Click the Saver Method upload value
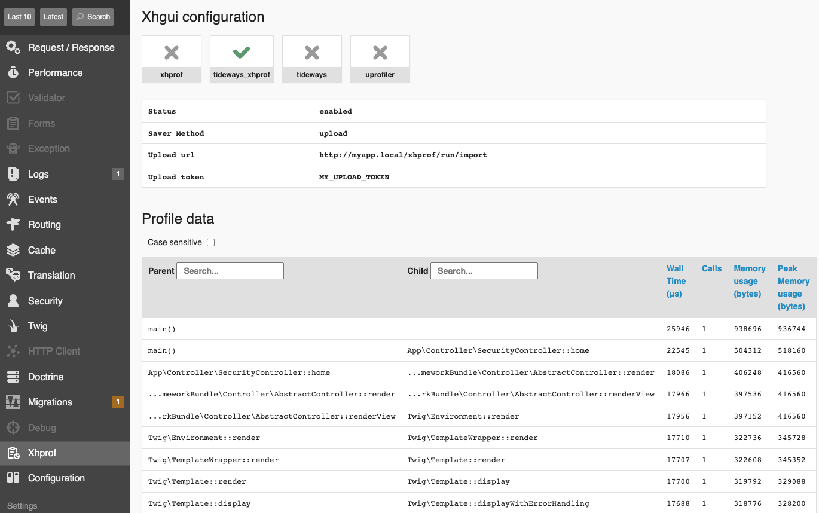 click(333, 133)
